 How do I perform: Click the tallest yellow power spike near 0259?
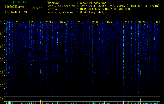point(140,101)
